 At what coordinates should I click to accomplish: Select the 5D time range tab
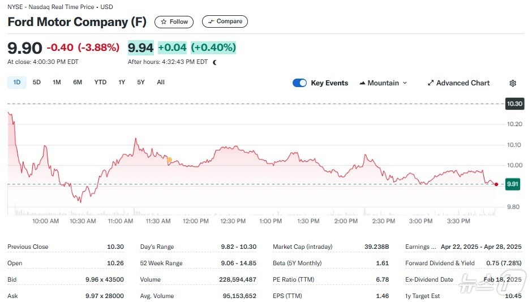[x=37, y=83]
